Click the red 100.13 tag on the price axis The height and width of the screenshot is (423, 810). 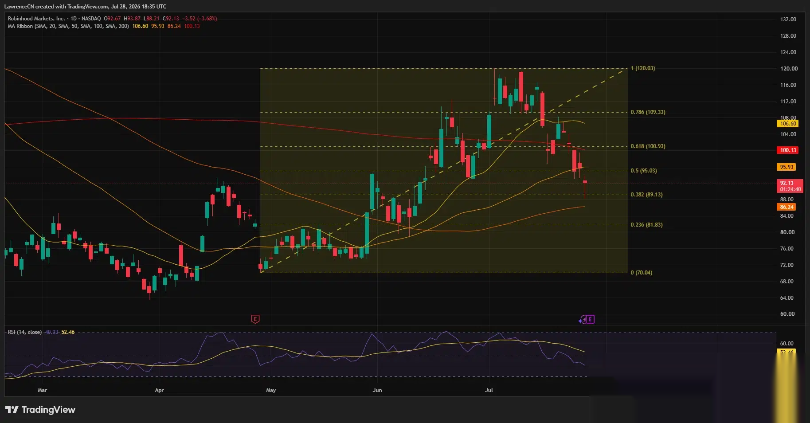788,150
